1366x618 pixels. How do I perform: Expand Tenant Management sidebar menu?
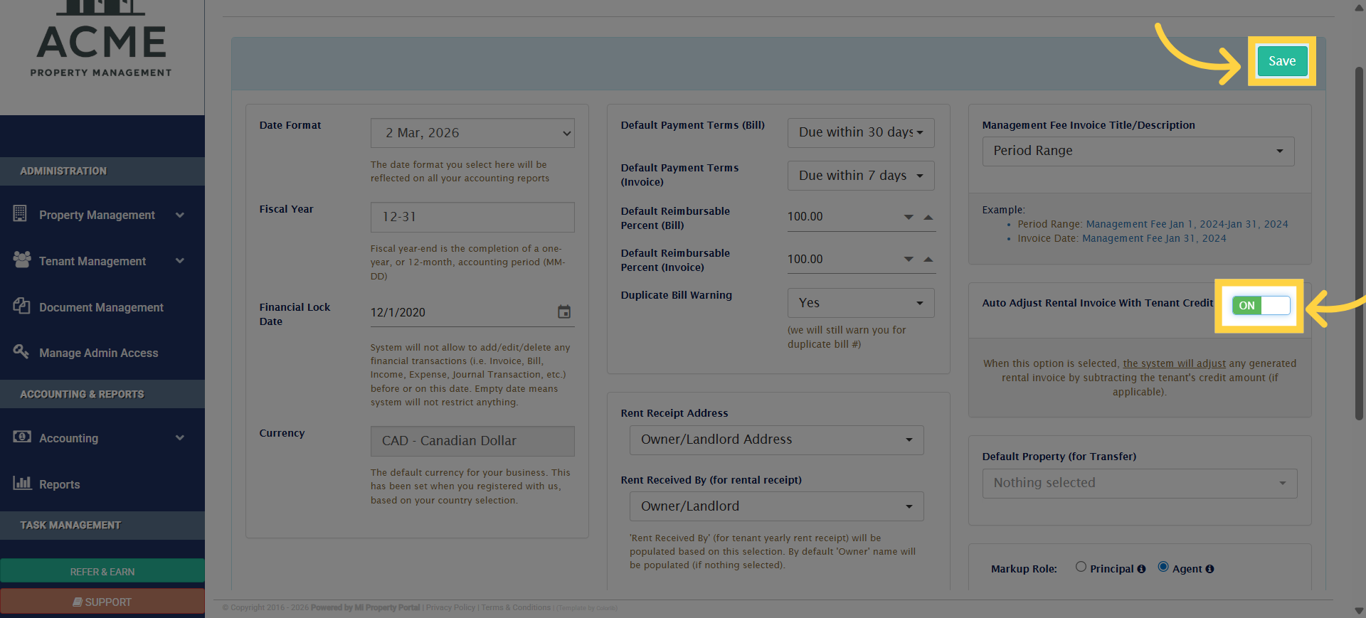pyautogui.click(x=102, y=261)
